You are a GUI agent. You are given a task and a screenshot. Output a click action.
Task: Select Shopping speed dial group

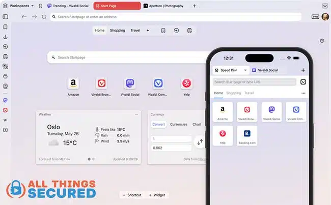pos(117,31)
